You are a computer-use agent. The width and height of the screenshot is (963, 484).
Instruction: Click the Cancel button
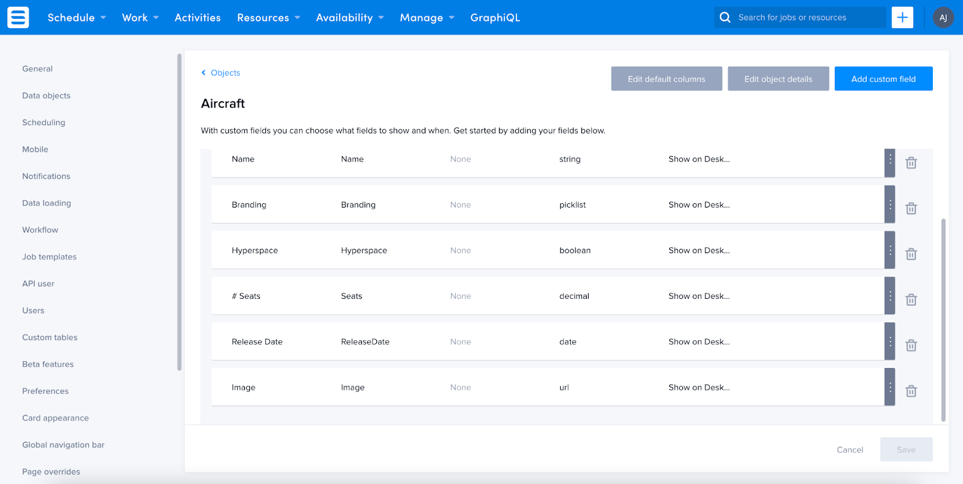tap(850, 450)
